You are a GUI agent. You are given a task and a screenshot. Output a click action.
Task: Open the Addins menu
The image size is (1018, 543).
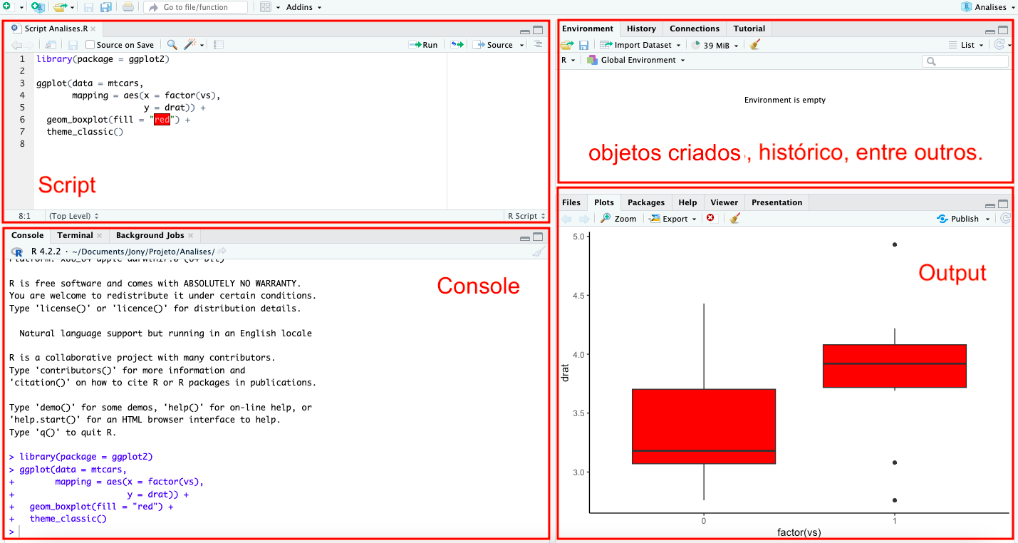coord(303,7)
